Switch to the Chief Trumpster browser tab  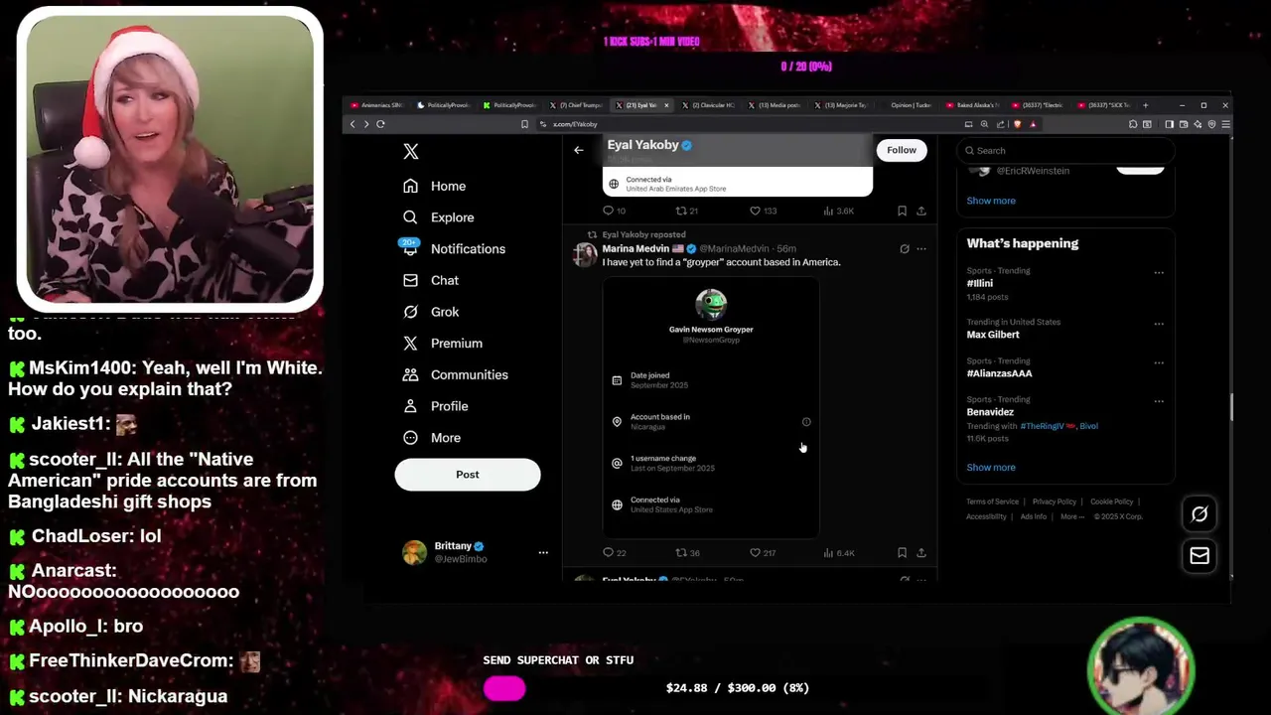[577, 105]
